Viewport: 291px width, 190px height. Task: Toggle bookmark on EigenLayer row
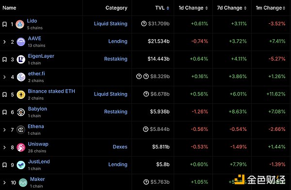[5, 59]
